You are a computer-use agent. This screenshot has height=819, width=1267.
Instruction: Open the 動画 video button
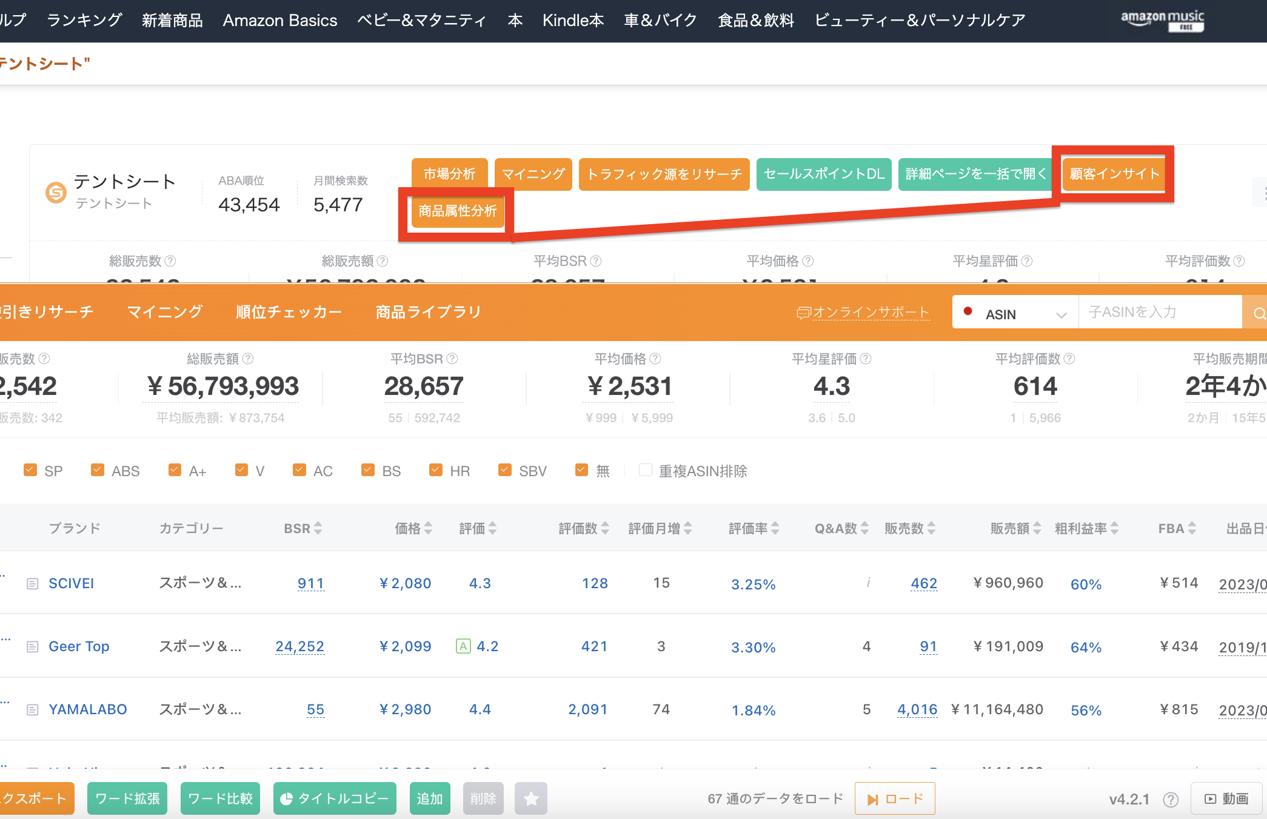[x=1227, y=798]
